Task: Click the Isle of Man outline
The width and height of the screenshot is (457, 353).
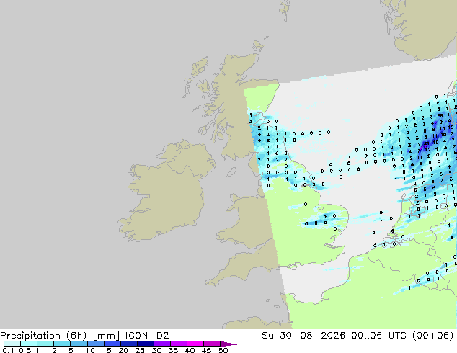Action: 231,172
